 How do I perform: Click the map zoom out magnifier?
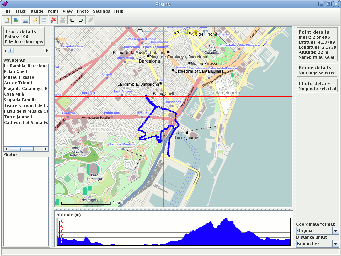[x=58, y=49]
